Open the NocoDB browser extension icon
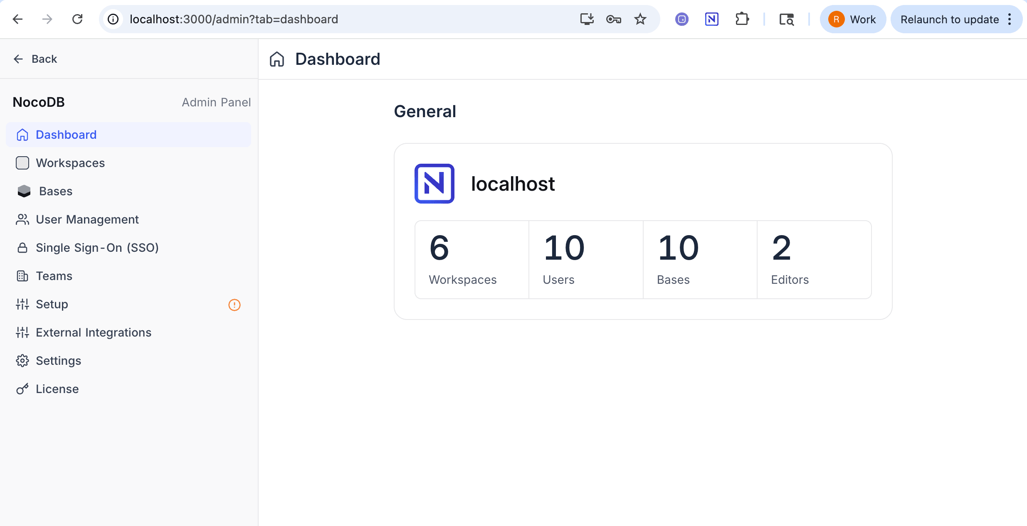The width and height of the screenshot is (1027, 526). pyautogui.click(x=711, y=19)
